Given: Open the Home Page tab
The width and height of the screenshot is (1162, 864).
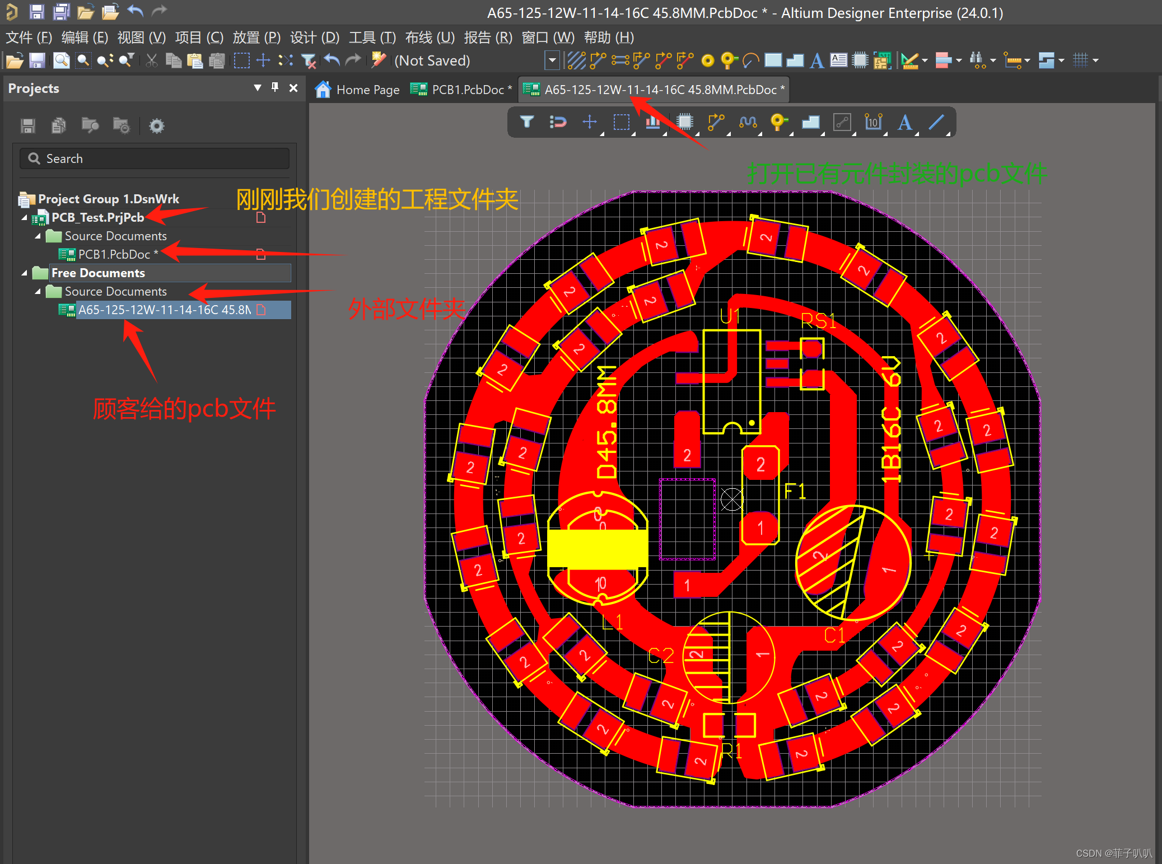Looking at the screenshot, I should point(357,90).
